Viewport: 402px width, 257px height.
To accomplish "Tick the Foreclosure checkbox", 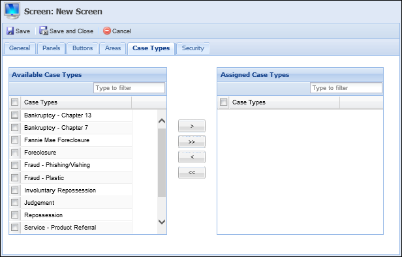I will (15, 153).
